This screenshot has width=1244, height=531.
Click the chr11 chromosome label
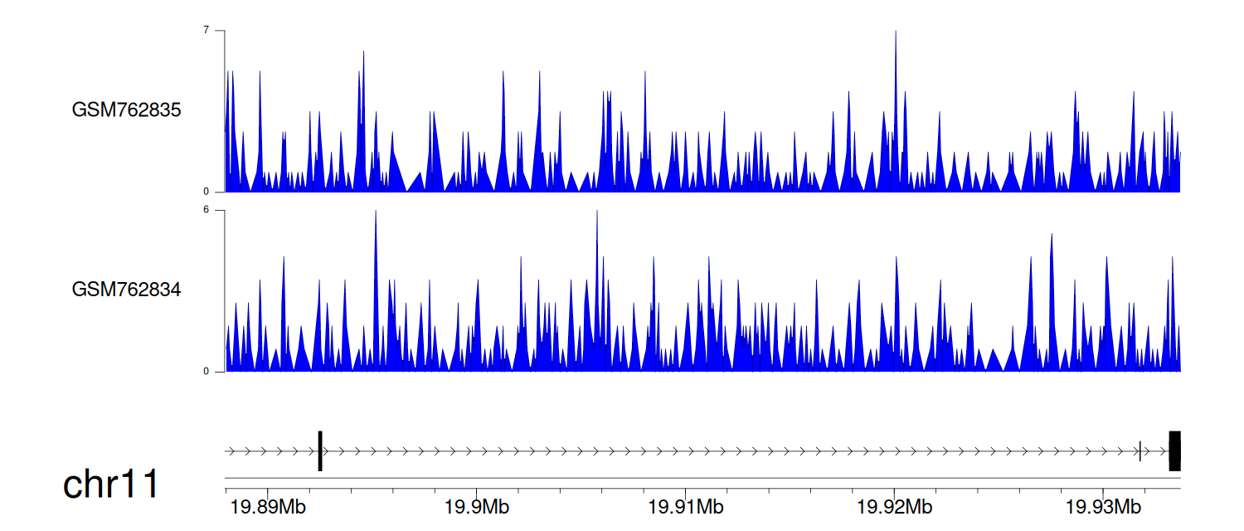coord(110,485)
